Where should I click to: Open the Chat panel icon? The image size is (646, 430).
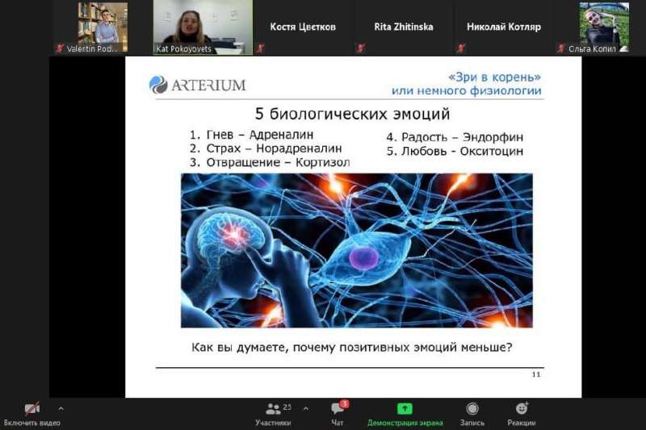(x=338, y=408)
